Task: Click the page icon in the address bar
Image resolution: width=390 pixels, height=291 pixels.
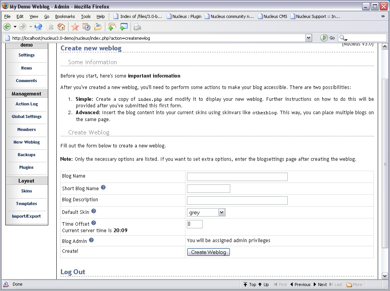Action: point(7,38)
